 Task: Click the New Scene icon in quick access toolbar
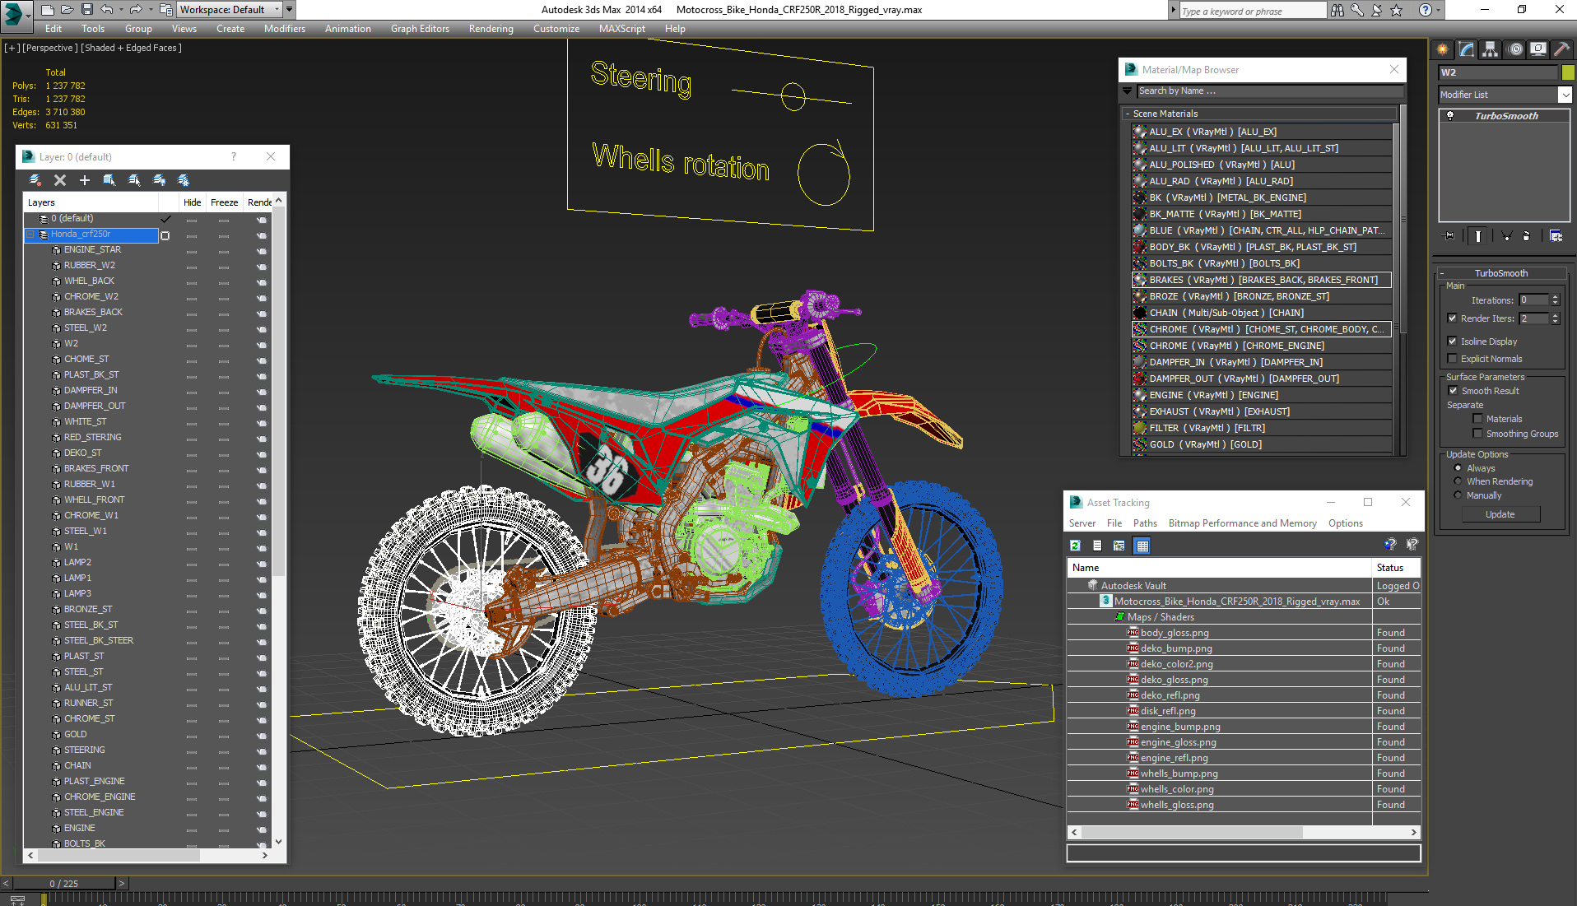click(48, 10)
